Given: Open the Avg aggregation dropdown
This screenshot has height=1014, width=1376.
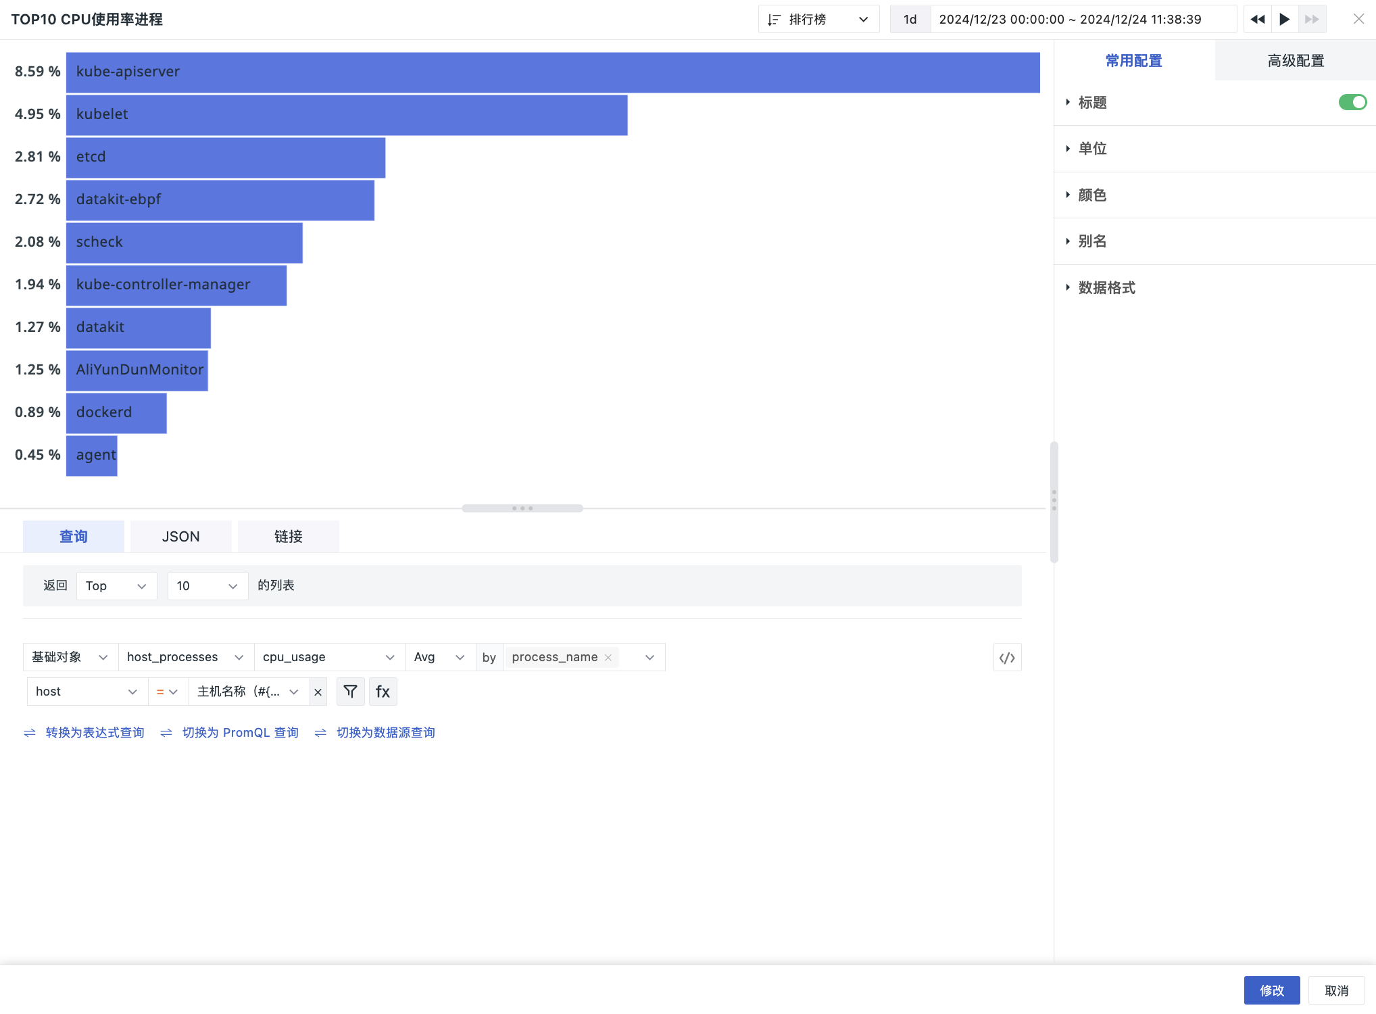Looking at the screenshot, I should click(x=440, y=657).
